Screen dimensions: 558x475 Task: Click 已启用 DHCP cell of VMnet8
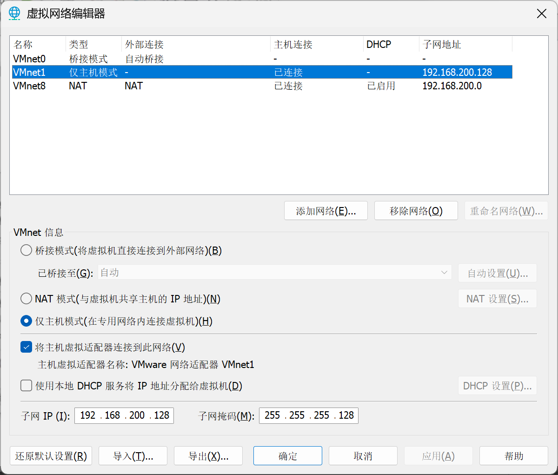(x=381, y=86)
